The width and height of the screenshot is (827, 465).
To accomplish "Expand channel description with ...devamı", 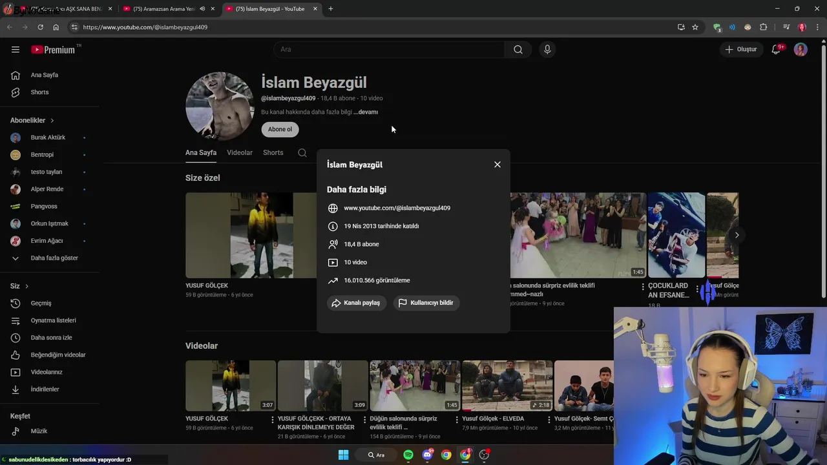I will [x=366, y=112].
